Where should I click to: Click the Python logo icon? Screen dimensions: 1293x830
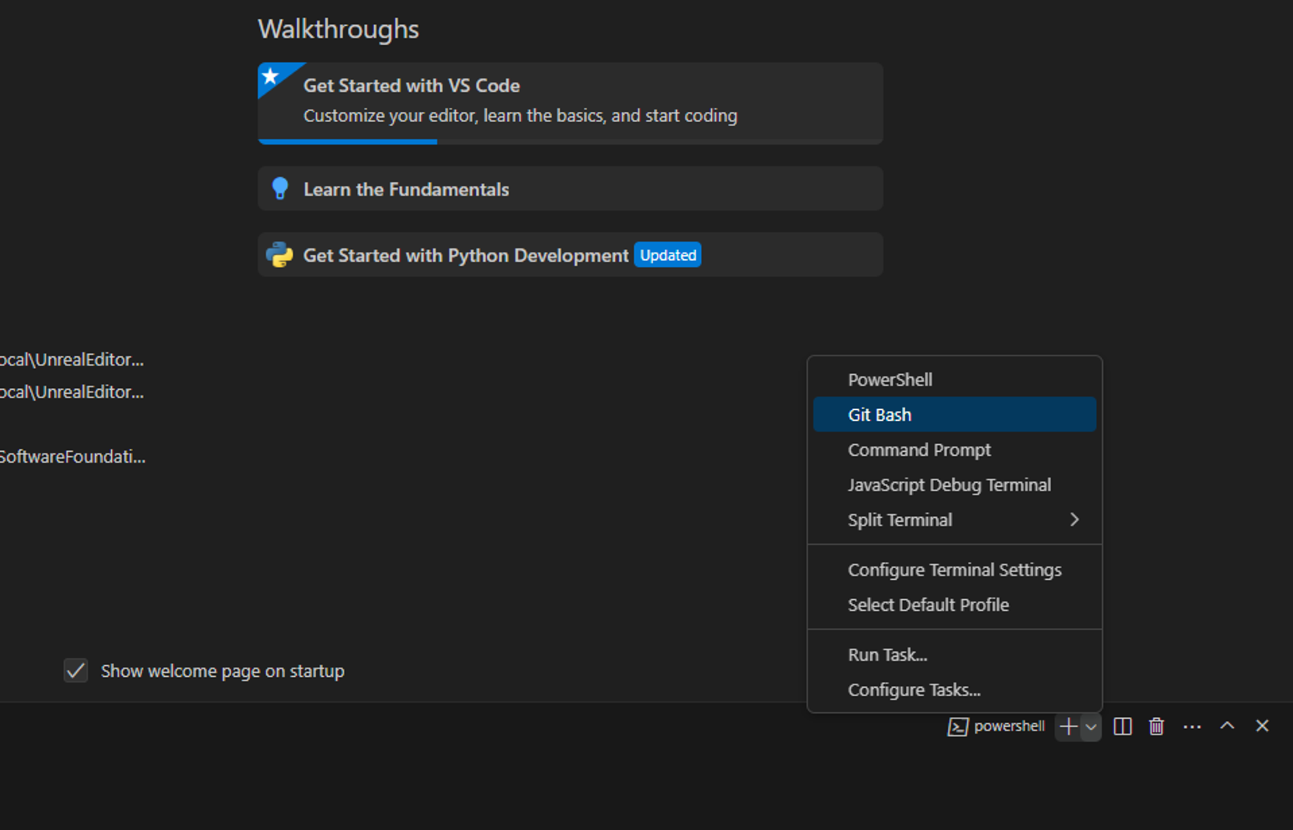coord(279,255)
